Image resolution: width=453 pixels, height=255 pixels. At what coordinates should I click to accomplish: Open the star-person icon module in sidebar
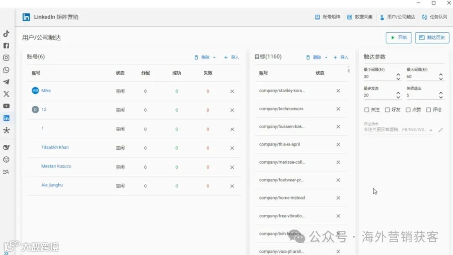click(x=6, y=130)
